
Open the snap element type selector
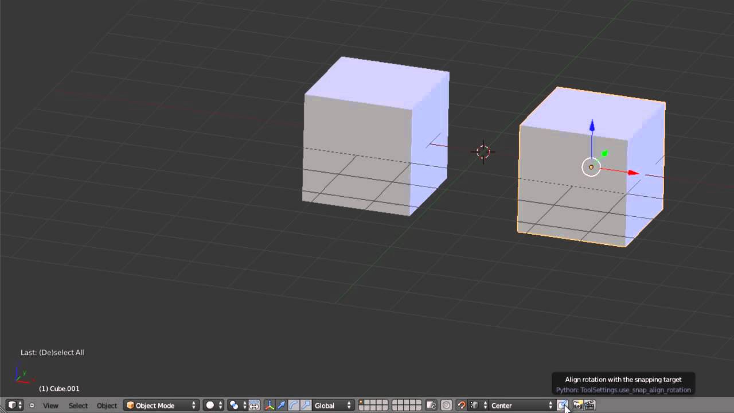pos(478,406)
